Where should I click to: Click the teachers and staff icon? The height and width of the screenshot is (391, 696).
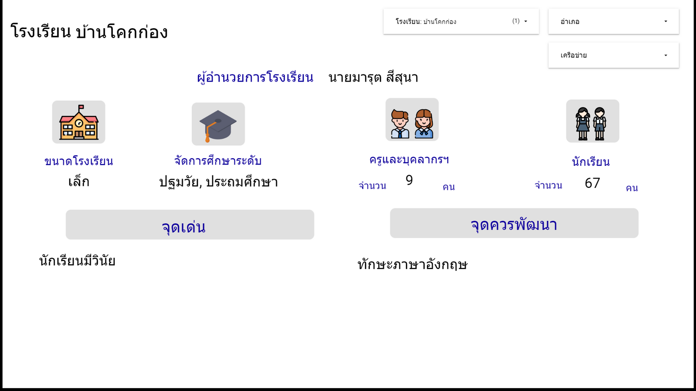pos(412,120)
